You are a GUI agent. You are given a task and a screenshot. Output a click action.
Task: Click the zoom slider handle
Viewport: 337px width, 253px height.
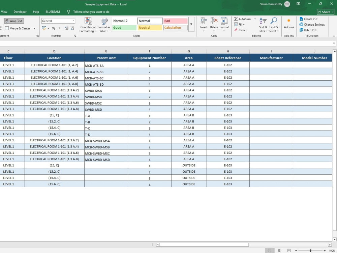pos(311,251)
